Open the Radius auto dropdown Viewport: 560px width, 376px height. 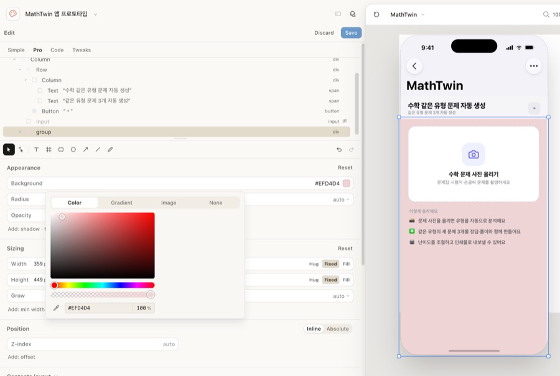click(341, 199)
